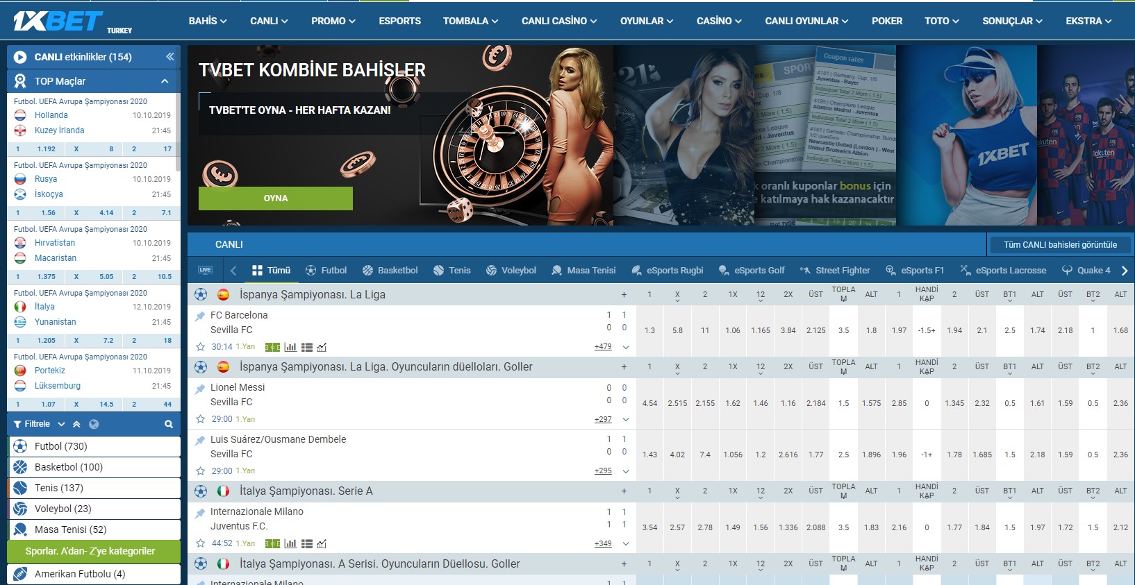Star the Internazionale Milano vs Juventus match
The height and width of the screenshot is (585, 1135).
(x=201, y=543)
